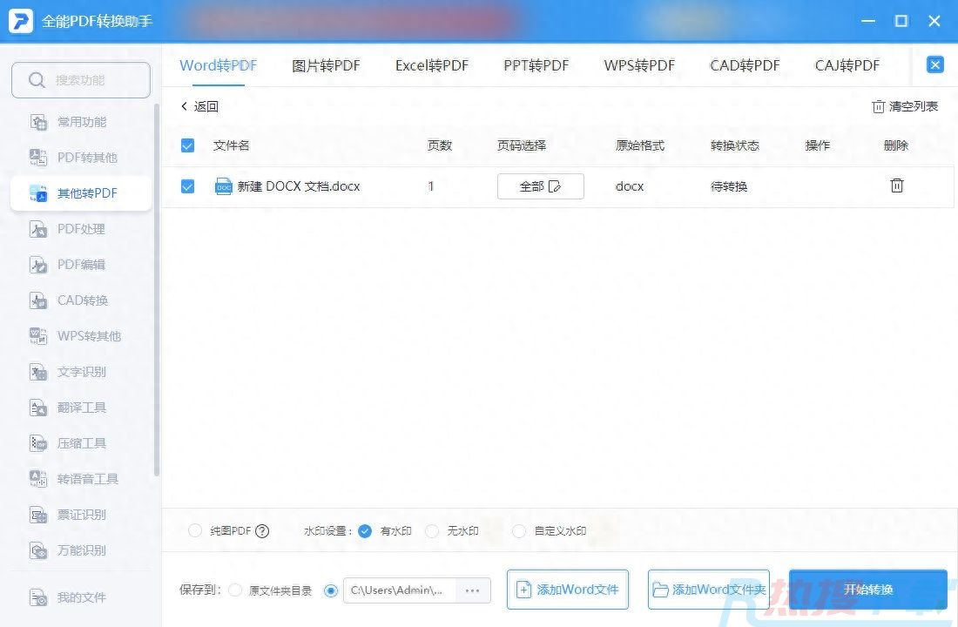The width and height of the screenshot is (958, 627).
Task: Open the 全部 page selection editor
Action: pos(540,185)
